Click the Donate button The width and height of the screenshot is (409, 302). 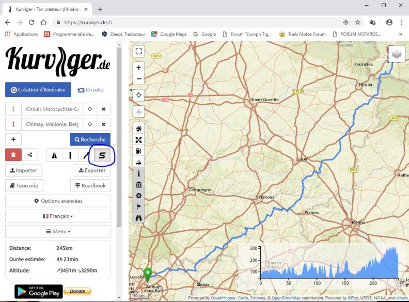77,291
